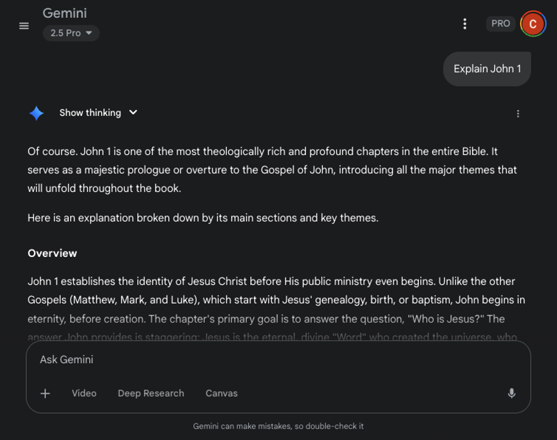Click the paragraph starting "Of course. John 1"
Viewport: 557px width, 440px height.
pos(271,170)
